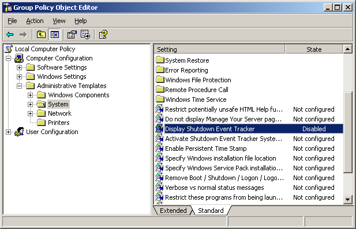356x229 pixels.
Task: Click the Error Reporting folder icon
Action: pos(160,70)
